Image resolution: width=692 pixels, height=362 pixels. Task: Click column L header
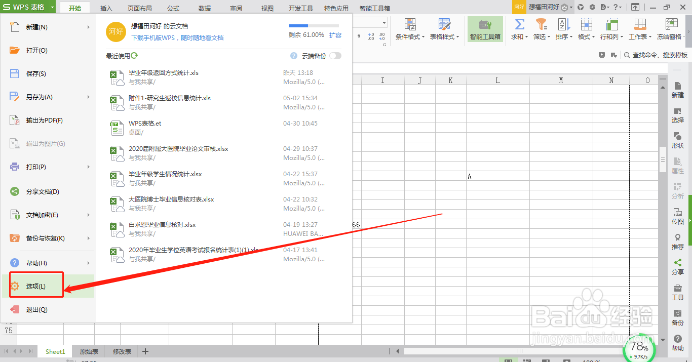click(x=497, y=80)
